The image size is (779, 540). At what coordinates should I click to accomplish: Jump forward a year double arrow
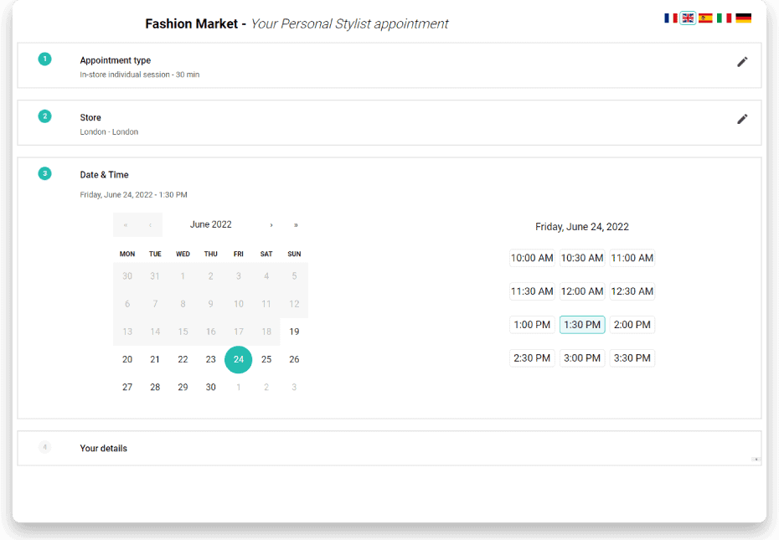point(296,225)
